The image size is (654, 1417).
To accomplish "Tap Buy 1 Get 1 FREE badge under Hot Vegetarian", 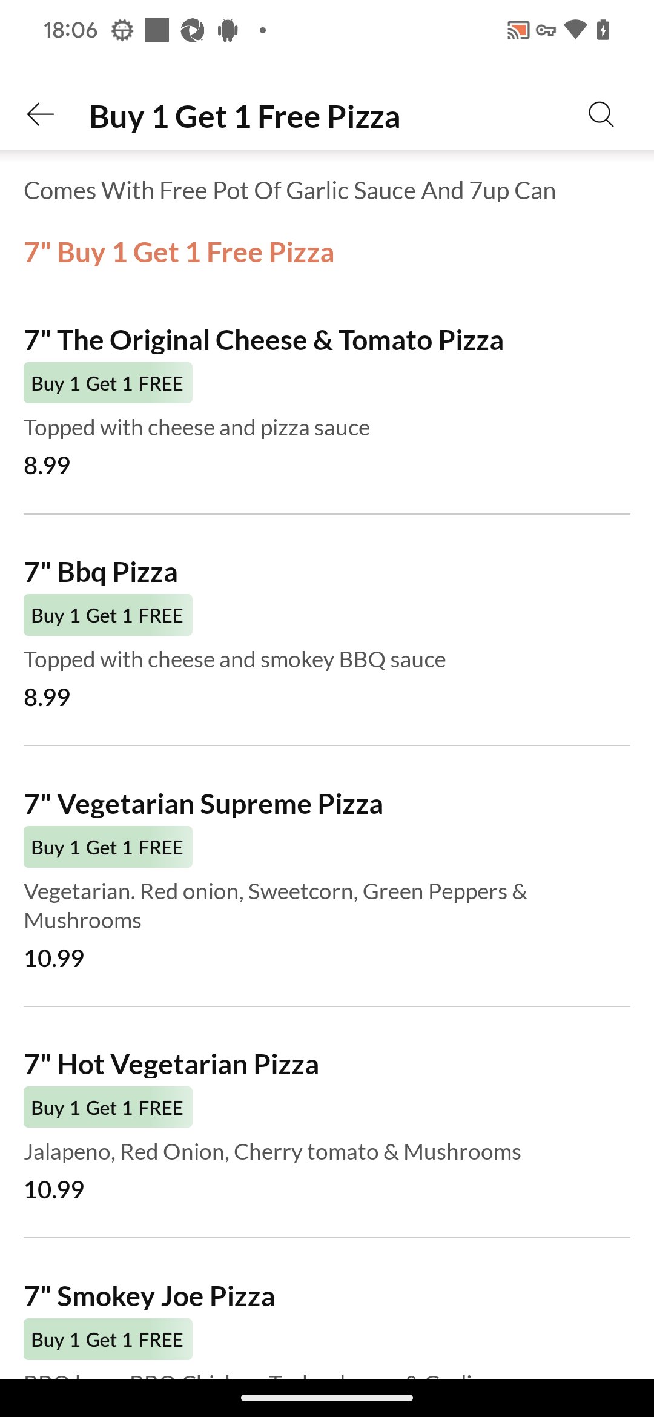I will [108, 1108].
